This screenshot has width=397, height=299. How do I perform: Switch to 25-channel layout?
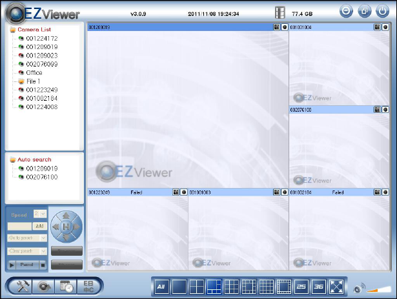click(x=301, y=287)
